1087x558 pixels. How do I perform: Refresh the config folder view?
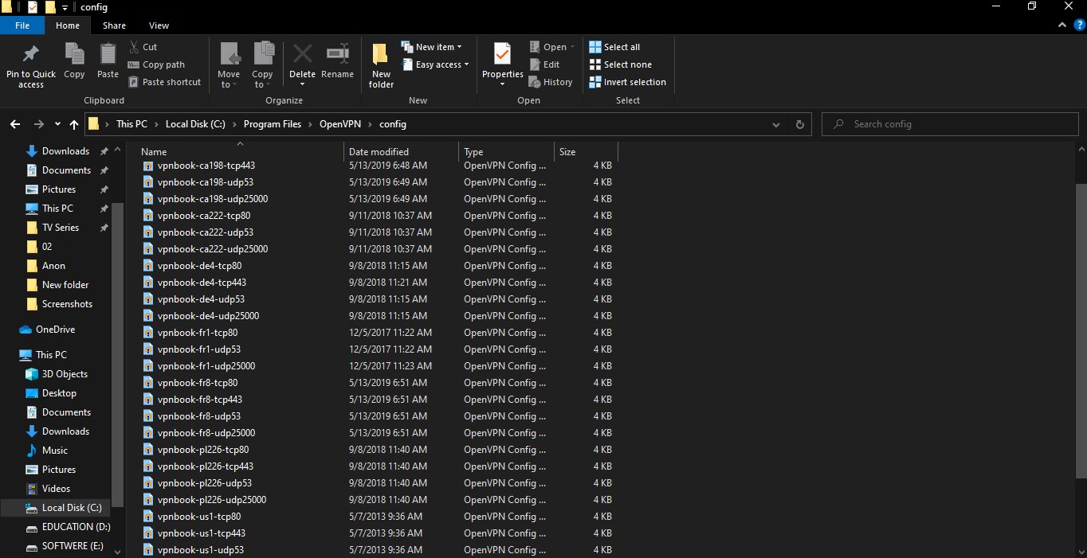[x=800, y=124]
